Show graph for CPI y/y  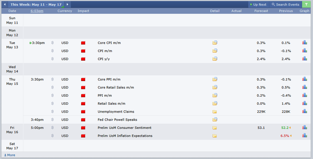(304, 59)
